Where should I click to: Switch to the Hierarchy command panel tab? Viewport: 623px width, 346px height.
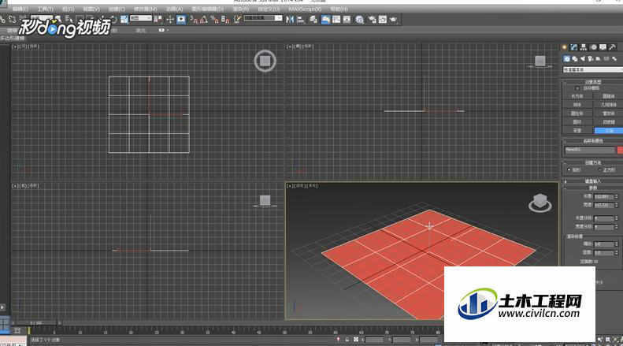pos(584,47)
